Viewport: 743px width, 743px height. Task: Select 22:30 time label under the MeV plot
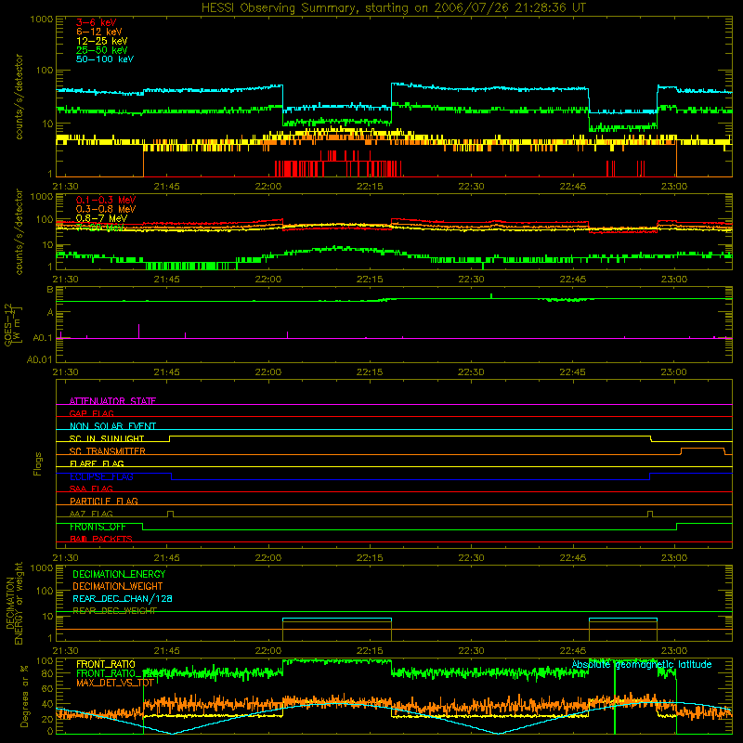pos(471,280)
